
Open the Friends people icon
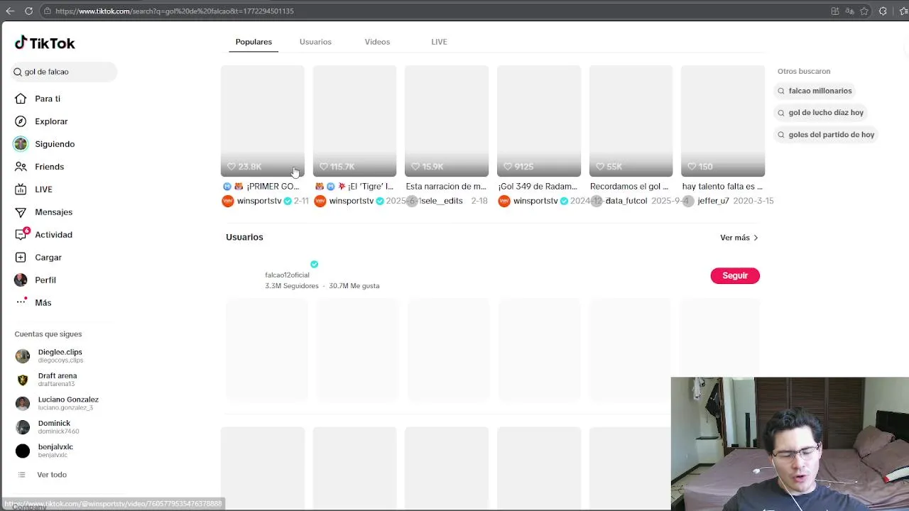pos(21,167)
